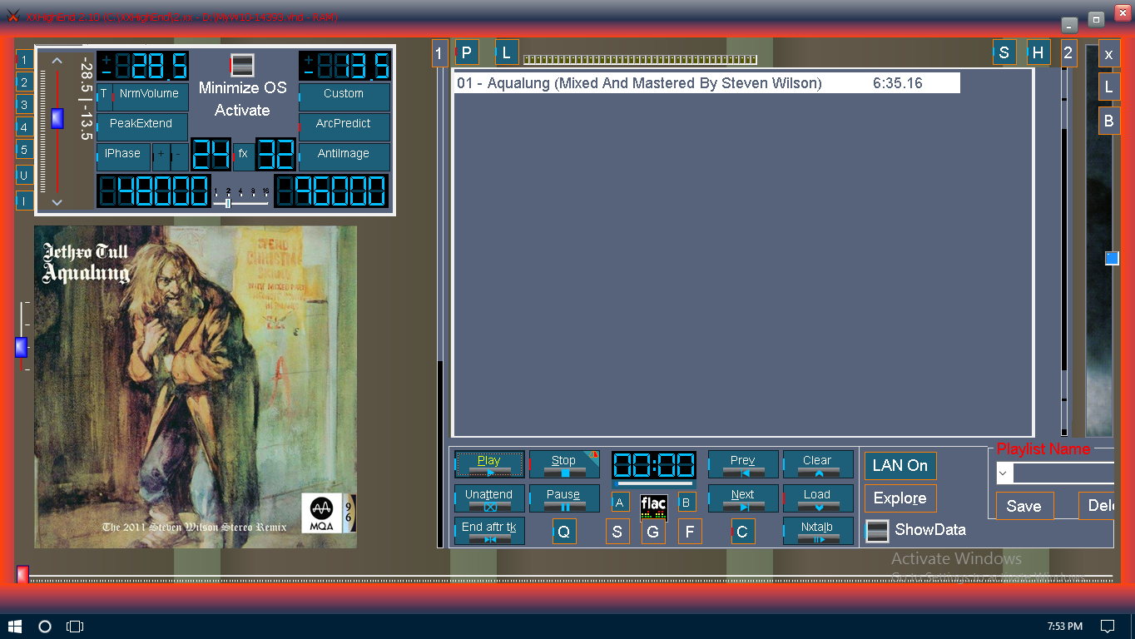1135x639 pixels.
Task: Toggle the T button beside NrmVolume
Action: click(104, 97)
